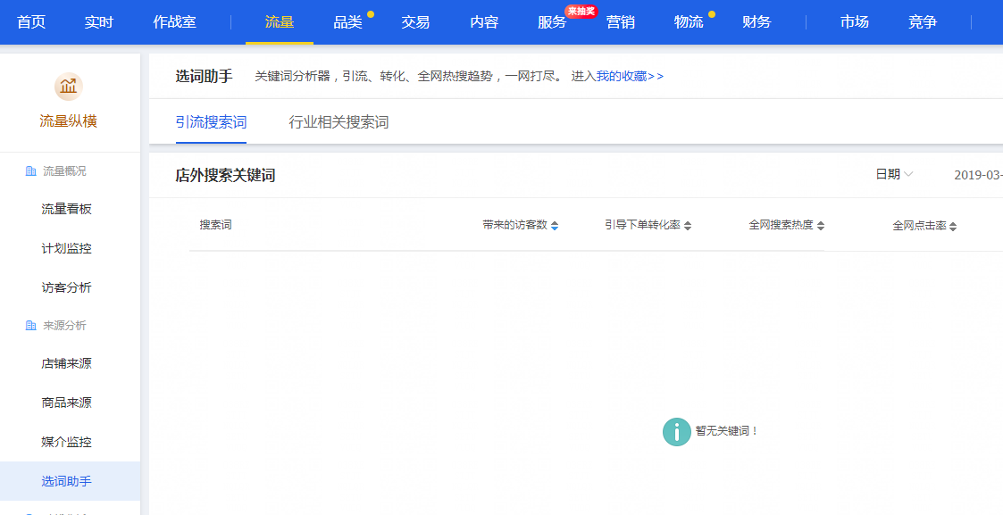Screen dimensions: 1003x515
Task: Click the 店外搜索关键词 heading
Action: tap(225, 176)
